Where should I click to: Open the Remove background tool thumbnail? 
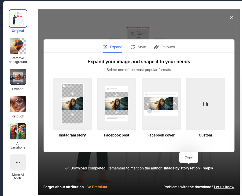(x=18, y=46)
